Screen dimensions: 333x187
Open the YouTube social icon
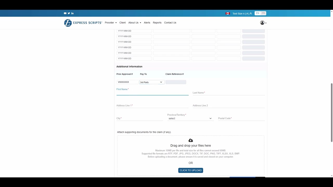tap(65, 13)
